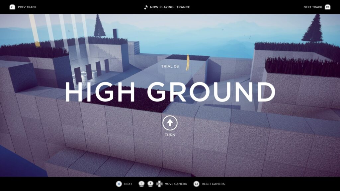Click the NOW PLAYING : TRANCE text
This screenshot has height=191, width=340.
(170, 7)
